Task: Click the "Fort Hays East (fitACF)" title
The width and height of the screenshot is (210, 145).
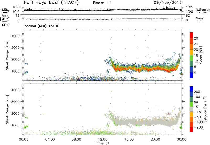Action: point(51,2)
